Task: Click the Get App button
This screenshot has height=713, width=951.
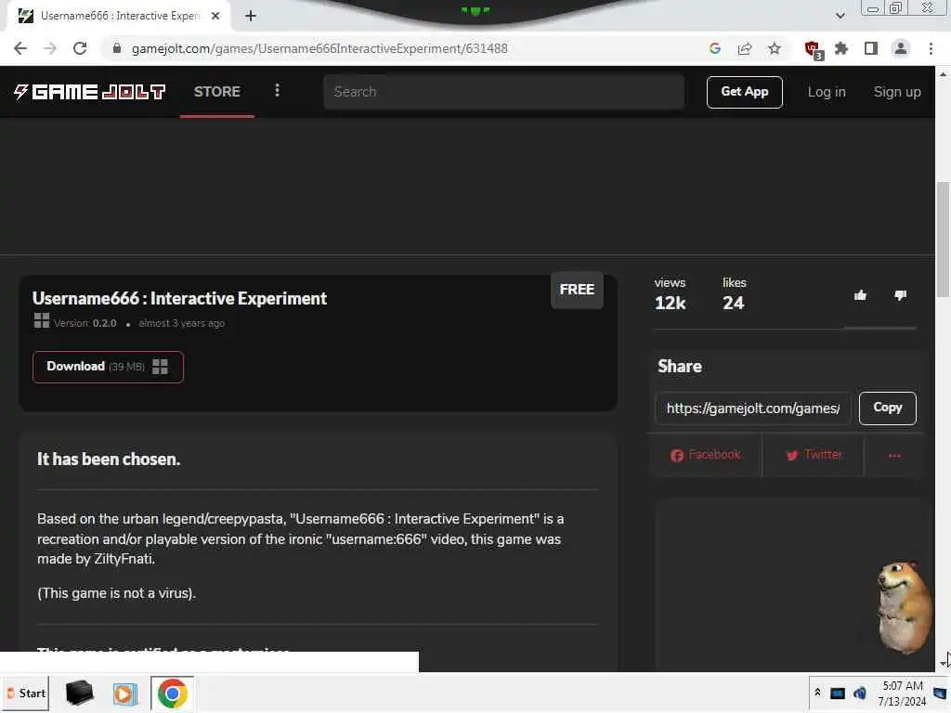Action: (x=744, y=92)
